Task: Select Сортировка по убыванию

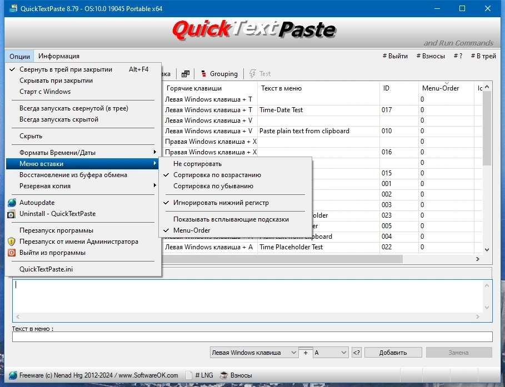Action: click(236, 186)
